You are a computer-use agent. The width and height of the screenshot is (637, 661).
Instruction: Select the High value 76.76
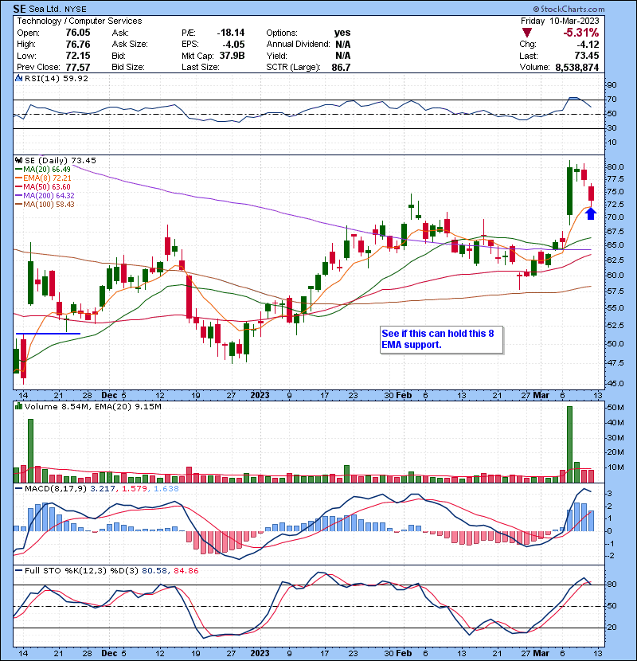click(78, 45)
